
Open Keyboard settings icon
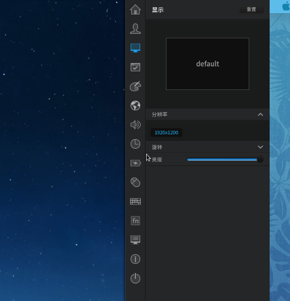point(135,201)
